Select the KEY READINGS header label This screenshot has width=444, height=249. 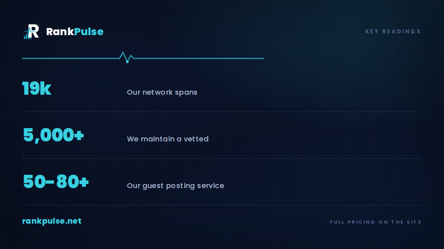click(393, 32)
